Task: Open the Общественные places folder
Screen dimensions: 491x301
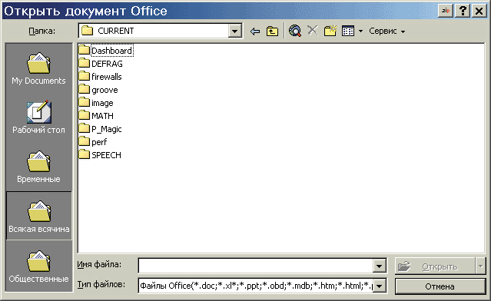Action: (38, 266)
